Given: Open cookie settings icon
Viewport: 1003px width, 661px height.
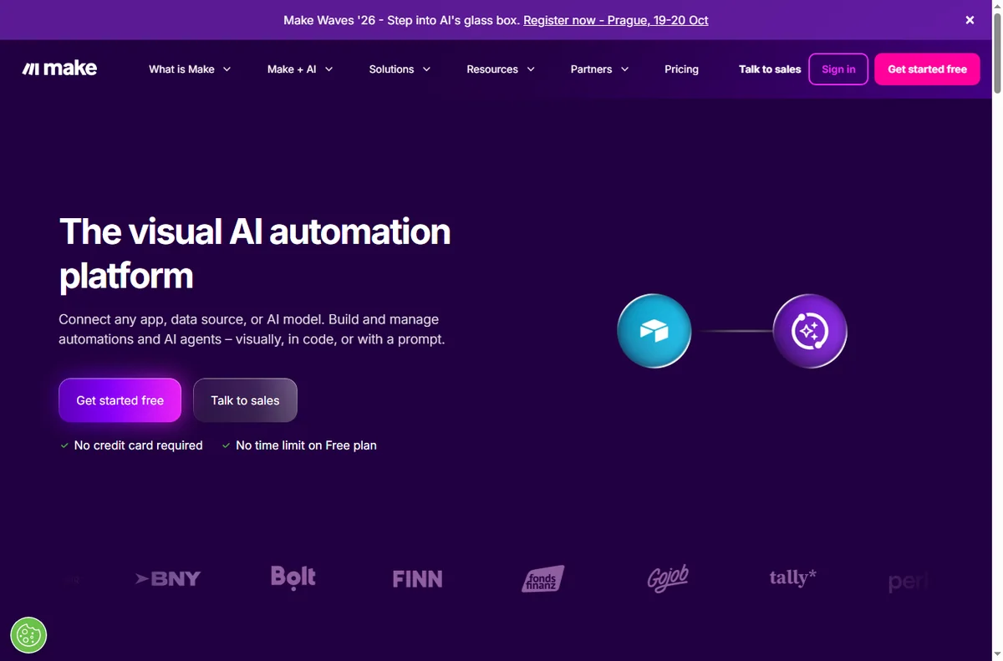Looking at the screenshot, I should [28, 635].
